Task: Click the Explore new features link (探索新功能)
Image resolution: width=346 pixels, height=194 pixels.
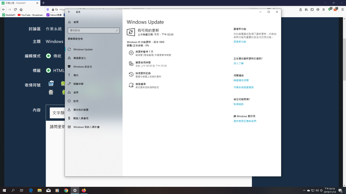Action: click(240, 42)
